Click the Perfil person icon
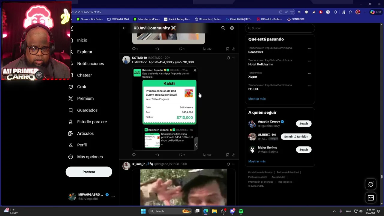Viewport: 384px width, 216px height. coord(71,145)
